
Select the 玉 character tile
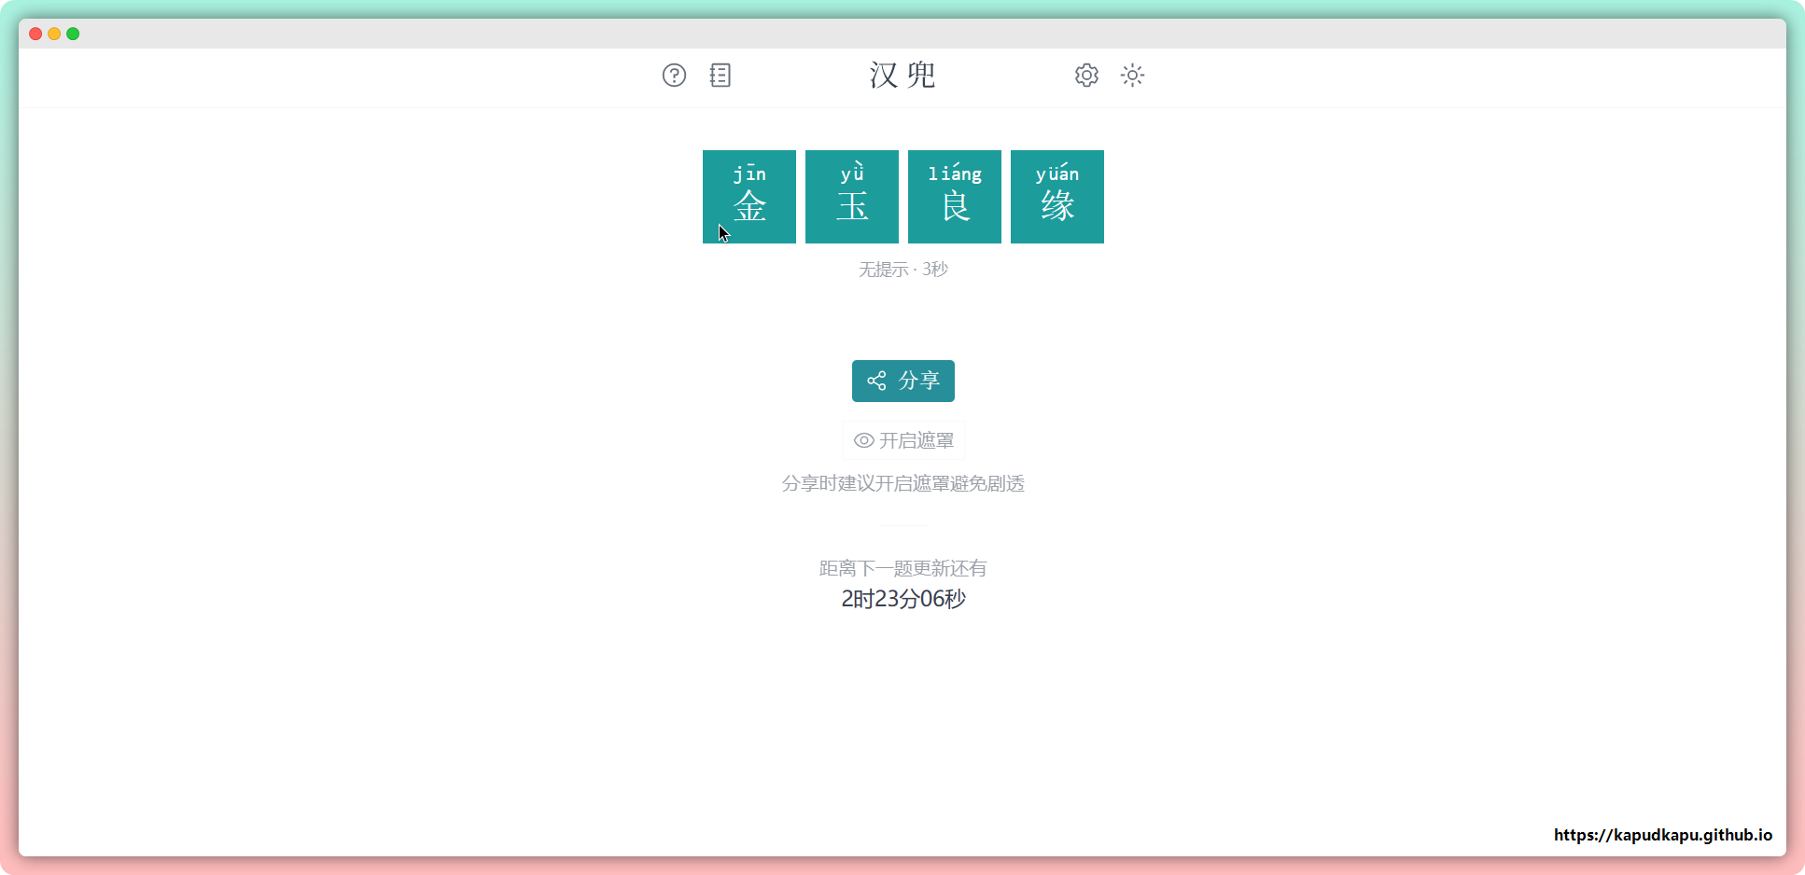tap(852, 197)
